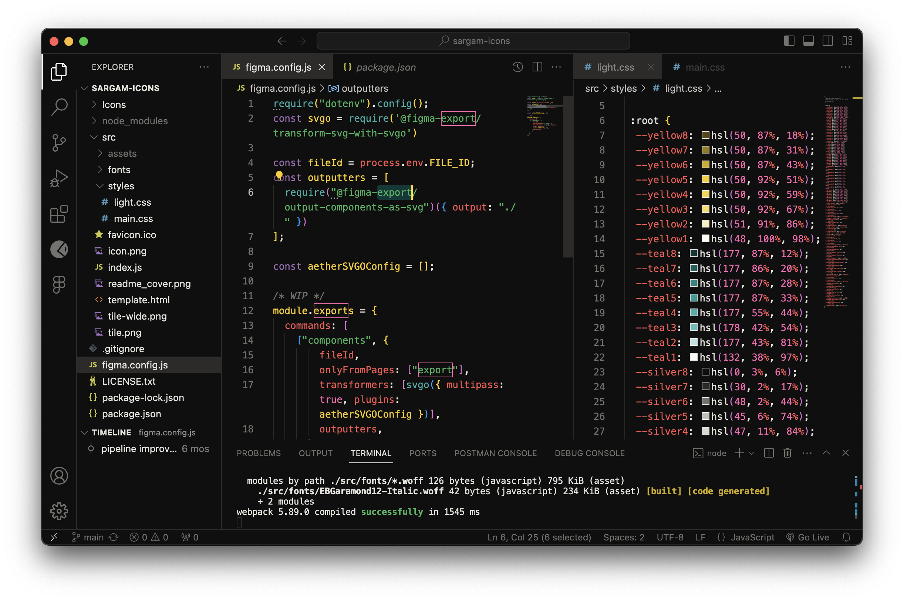
Task: Open light.css file in explorer
Action: pyautogui.click(x=129, y=202)
